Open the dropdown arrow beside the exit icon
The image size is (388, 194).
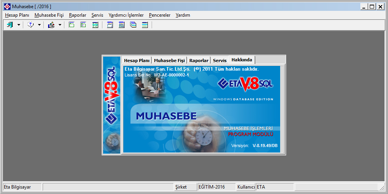point(19,25)
